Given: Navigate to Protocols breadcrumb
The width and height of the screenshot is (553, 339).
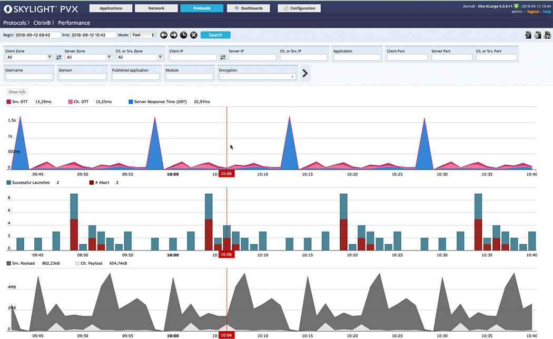Looking at the screenshot, I should click(14, 23).
